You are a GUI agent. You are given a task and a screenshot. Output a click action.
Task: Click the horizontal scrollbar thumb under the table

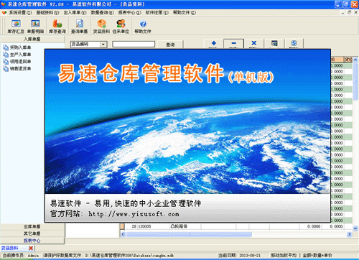(x=189, y=234)
